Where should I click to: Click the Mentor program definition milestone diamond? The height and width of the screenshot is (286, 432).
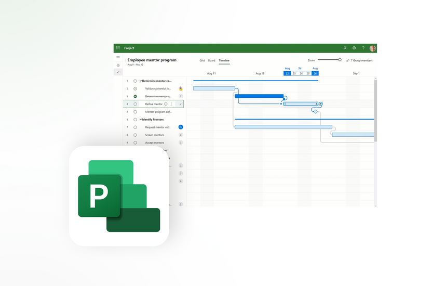315,111
